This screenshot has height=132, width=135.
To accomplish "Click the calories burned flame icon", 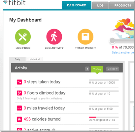I will click(x=19, y=119).
